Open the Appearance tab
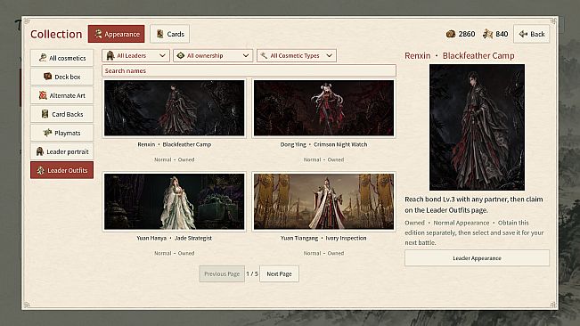The image size is (580, 326). 116,34
